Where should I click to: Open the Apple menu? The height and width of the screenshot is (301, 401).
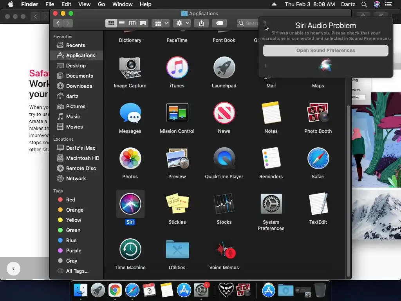(x=11, y=4)
